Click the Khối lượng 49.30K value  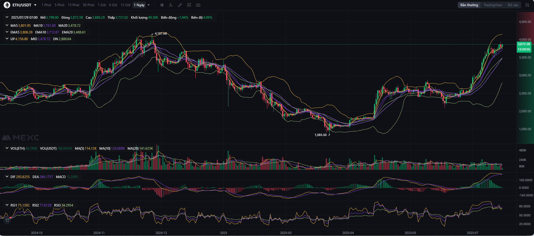[144, 17]
